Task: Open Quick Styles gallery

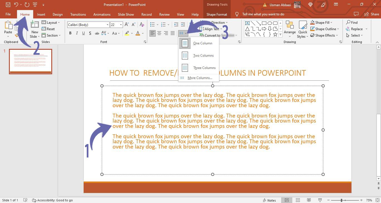Action: point(303,29)
